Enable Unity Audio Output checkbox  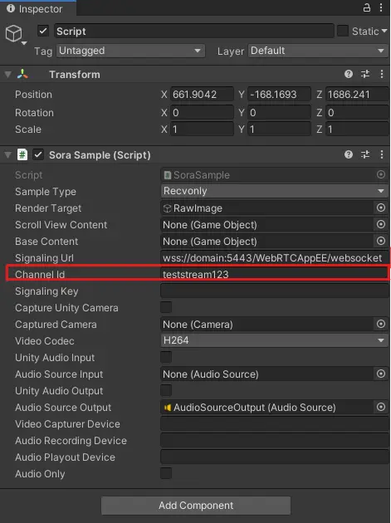(x=166, y=390)
